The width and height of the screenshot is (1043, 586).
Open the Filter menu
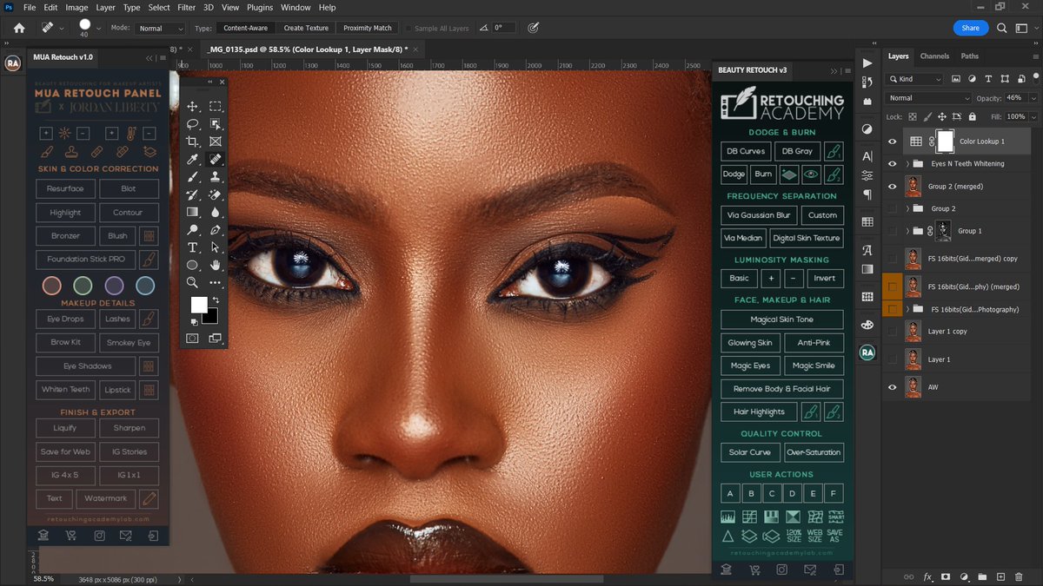[186, 7]
